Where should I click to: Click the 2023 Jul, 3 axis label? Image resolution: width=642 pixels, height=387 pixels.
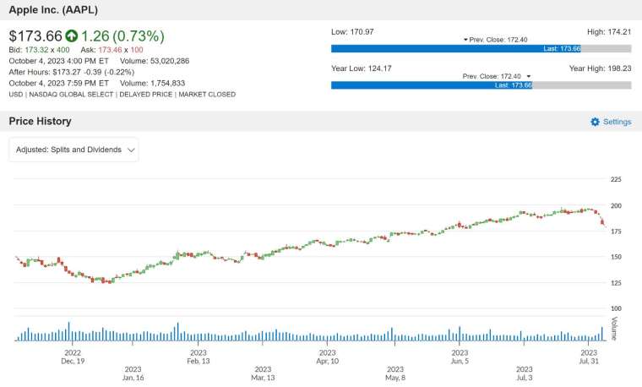[524, 373]
